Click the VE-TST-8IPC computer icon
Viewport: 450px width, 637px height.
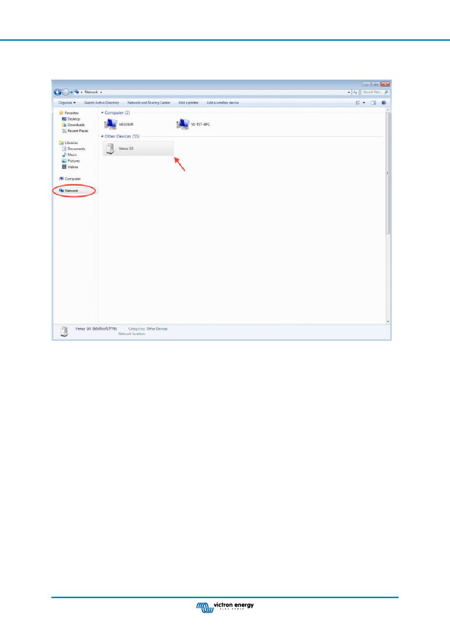(x=182, y=125)
